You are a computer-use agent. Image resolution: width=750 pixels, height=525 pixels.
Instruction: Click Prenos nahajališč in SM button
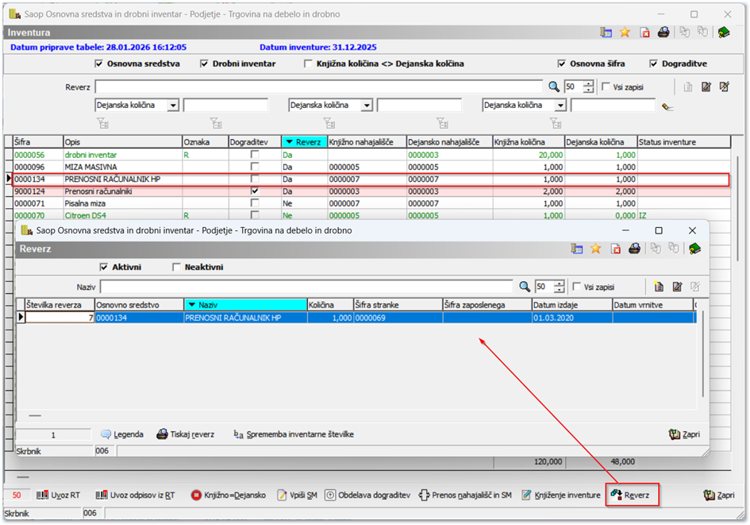pos(465,496)
